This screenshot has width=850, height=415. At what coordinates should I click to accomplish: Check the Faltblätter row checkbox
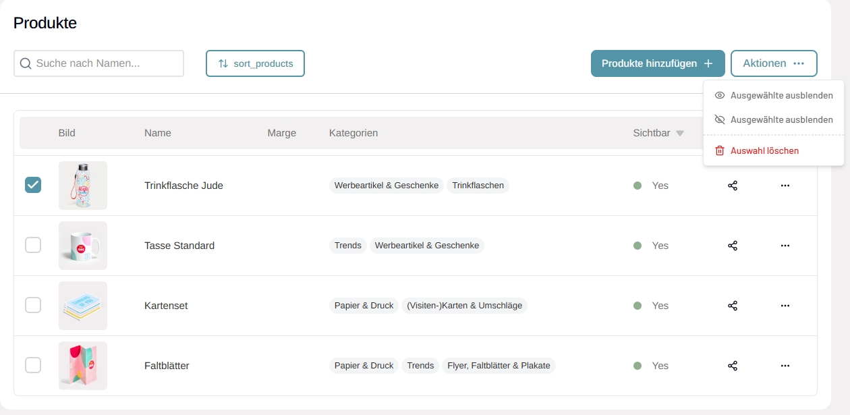click(x=33, y=365)
